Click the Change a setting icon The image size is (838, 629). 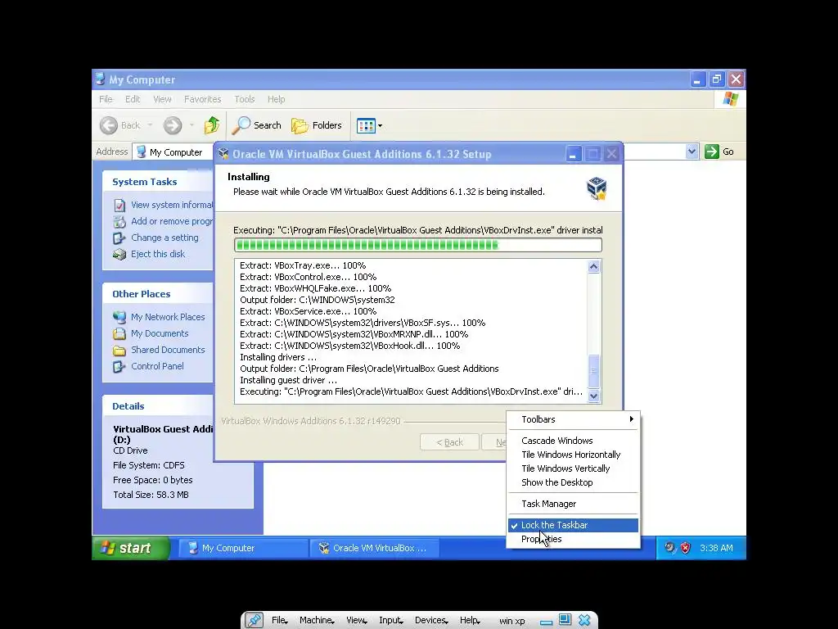point(119,238)
